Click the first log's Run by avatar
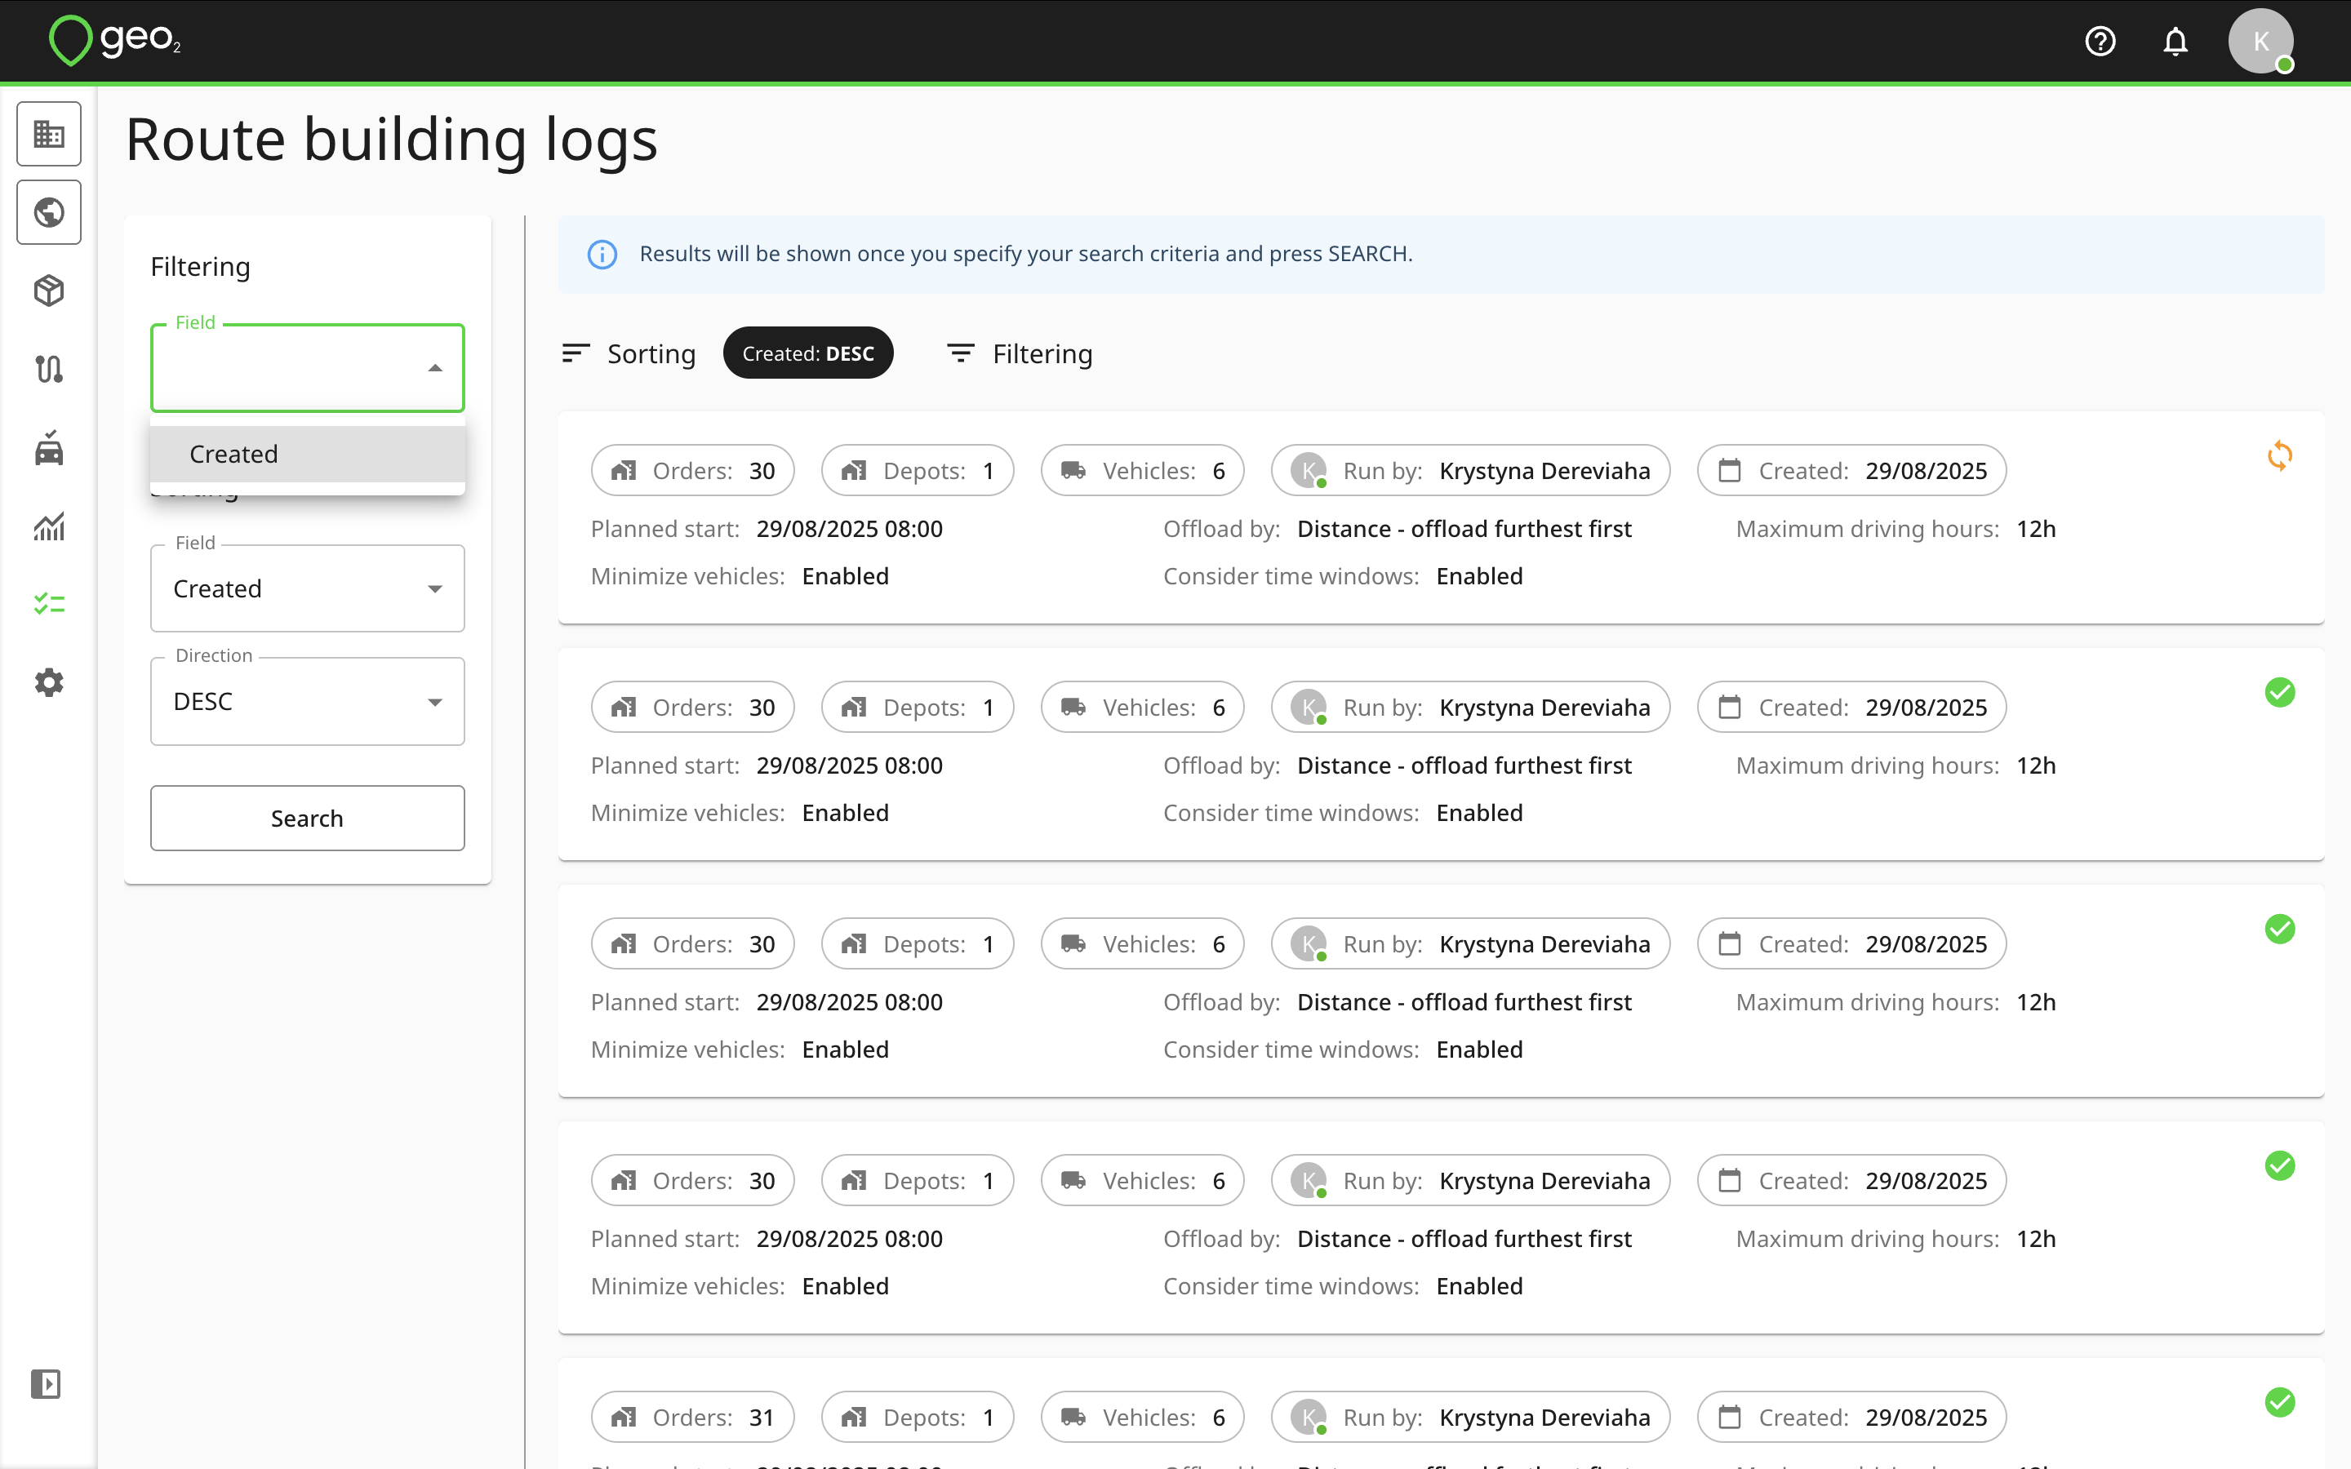2351x1469 pixels. tap(1309, 471)
